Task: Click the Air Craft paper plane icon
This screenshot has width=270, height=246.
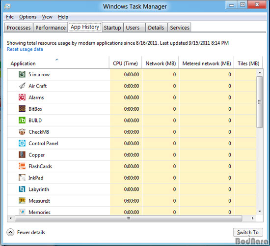Action: tap(22, 86)
